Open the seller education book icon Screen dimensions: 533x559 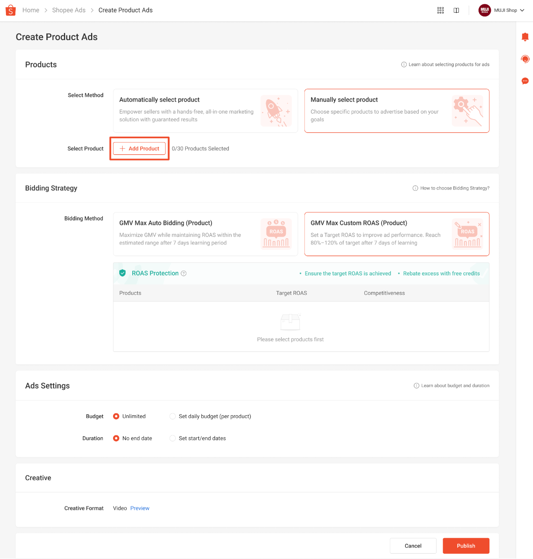pos(456,10)
